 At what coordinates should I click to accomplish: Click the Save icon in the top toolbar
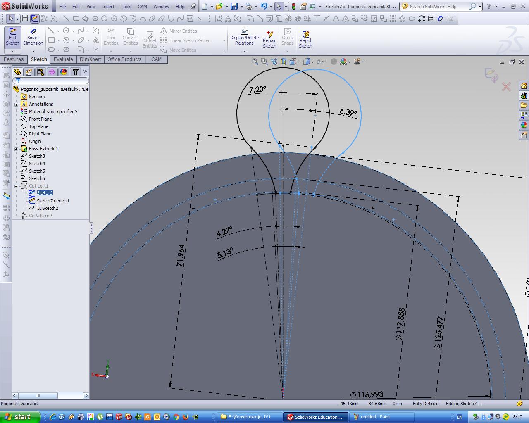[x=234, y=6]
